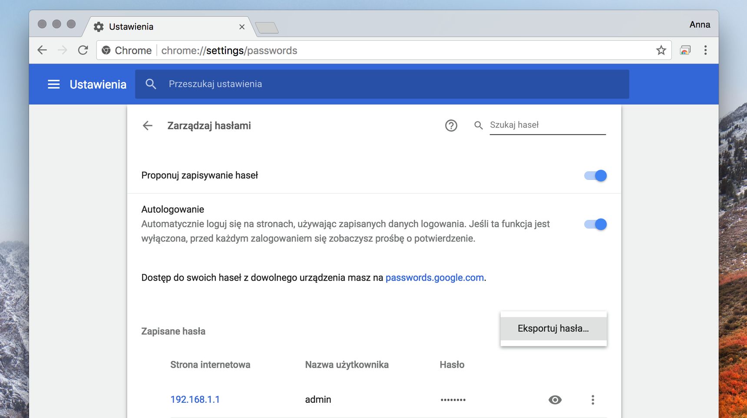Click the Nazwa użytkownika column header
Screen dimensions: 747x418
tap(347, 365)
